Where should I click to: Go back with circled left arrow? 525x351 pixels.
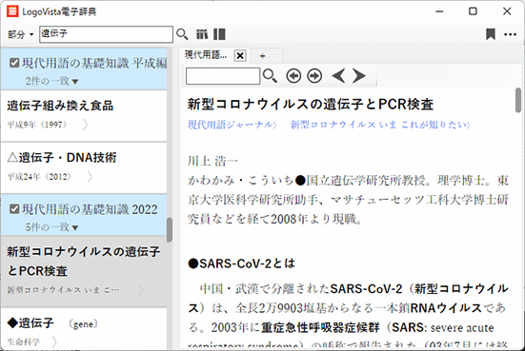293,76
